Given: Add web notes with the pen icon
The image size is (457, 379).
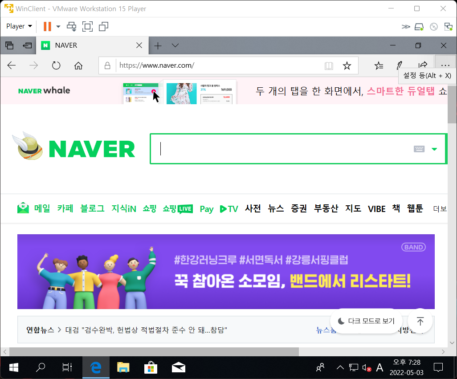Looking at the screenshot, I should [x=400, y=65].
